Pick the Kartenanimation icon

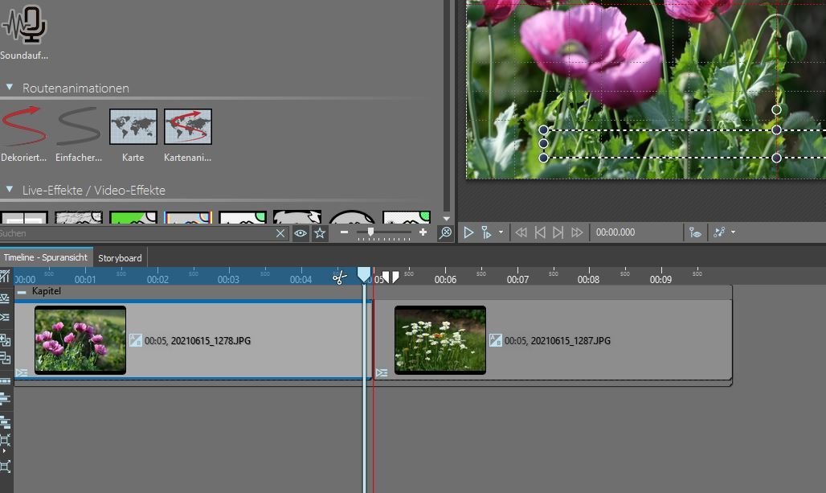click(188, 126)
